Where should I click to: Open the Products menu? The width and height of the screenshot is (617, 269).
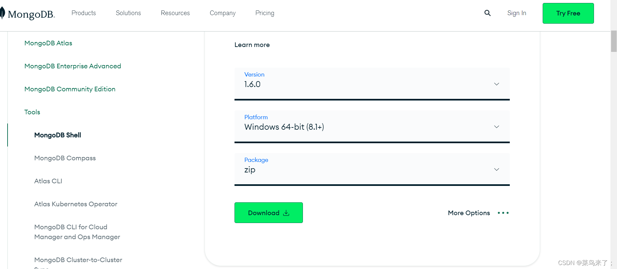[84, 13]
